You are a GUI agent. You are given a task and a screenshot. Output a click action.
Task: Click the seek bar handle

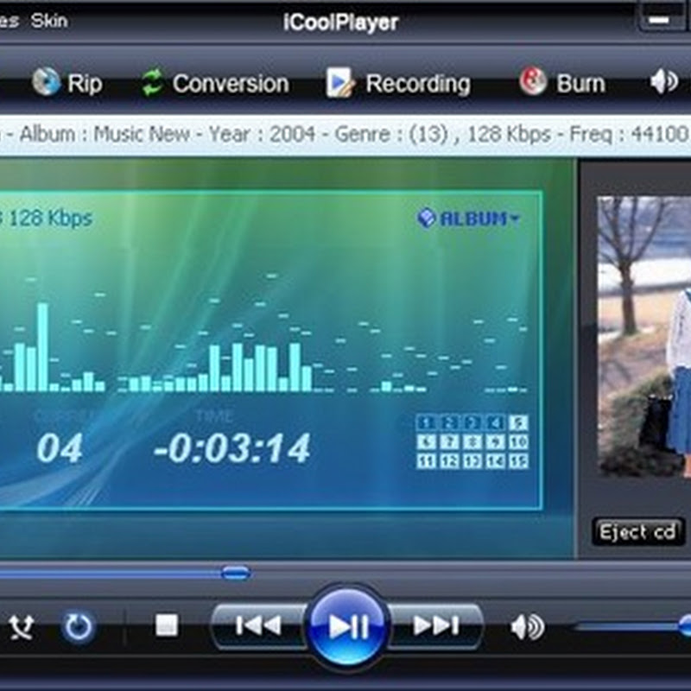(236, 573)
